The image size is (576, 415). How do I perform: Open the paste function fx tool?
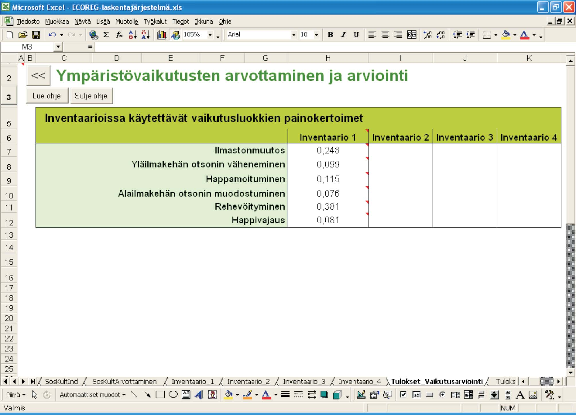[119, 35]
